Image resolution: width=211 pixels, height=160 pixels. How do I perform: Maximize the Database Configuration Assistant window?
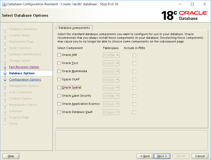pyautogui.click(x=192, y=4)
